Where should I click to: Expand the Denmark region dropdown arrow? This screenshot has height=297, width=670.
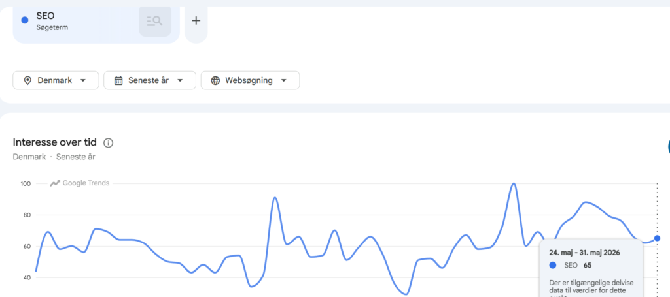83,80
